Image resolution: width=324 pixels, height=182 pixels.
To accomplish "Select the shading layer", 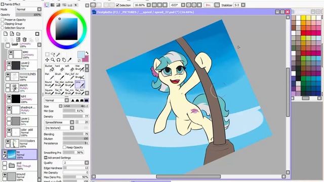I will 21,110.
